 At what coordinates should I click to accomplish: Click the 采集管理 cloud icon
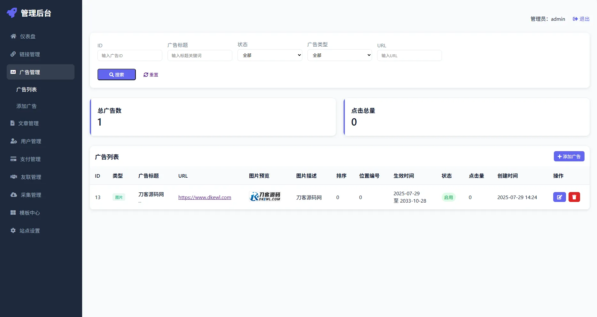pos(13,195)
